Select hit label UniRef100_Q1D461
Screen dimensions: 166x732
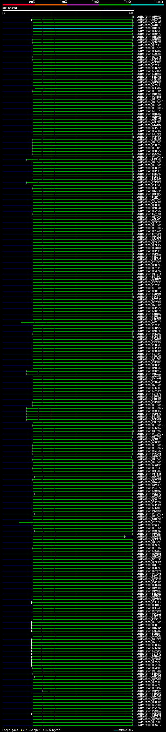(x=149, y=94)
